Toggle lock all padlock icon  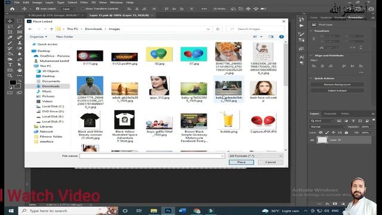pos(346,133)
